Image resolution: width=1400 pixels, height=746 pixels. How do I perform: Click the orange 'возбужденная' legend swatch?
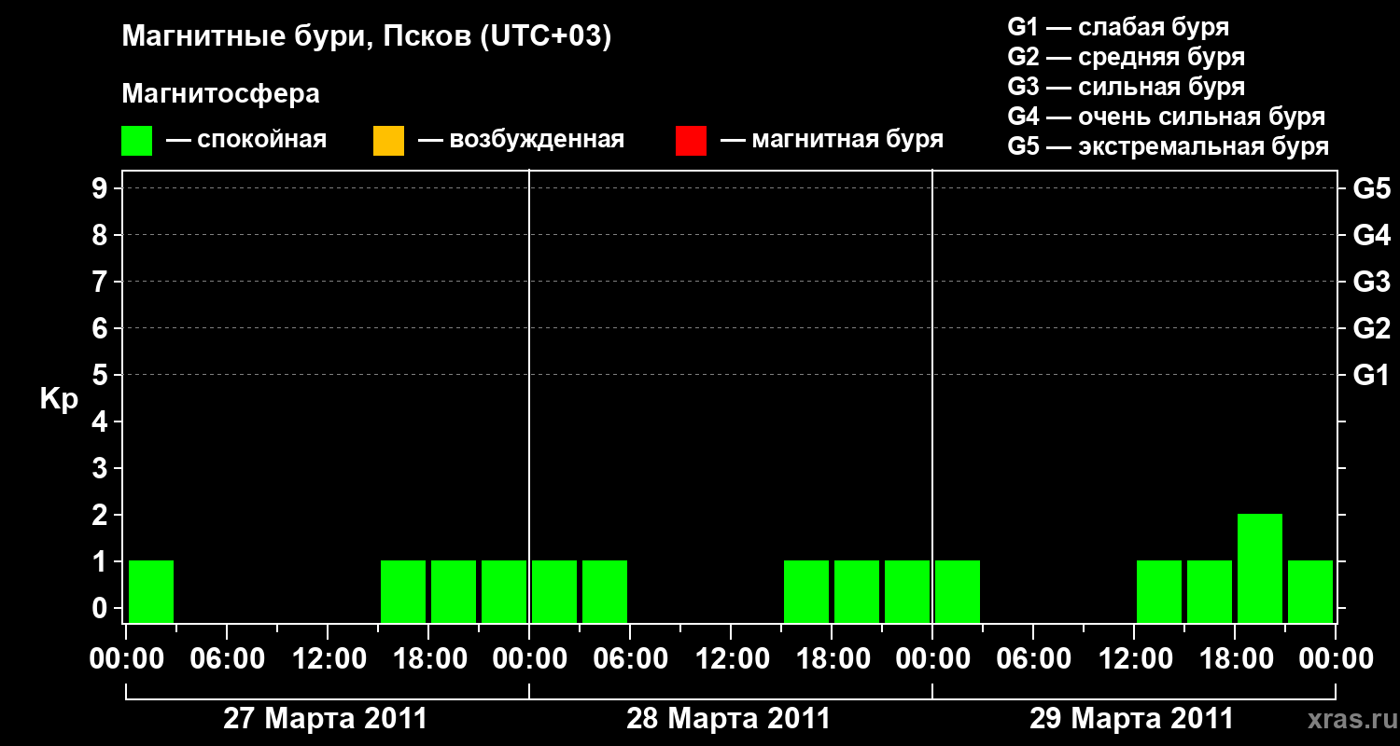[388, 141]
